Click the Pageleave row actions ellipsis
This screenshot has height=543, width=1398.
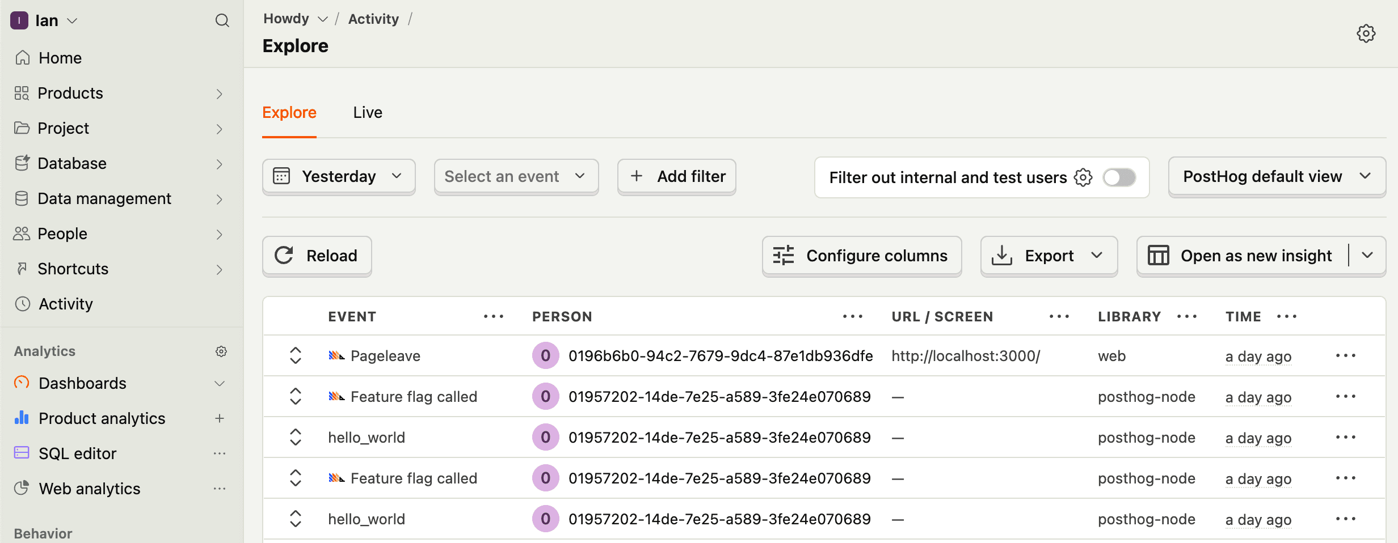pyautogui.click(x=1345, y=356)
